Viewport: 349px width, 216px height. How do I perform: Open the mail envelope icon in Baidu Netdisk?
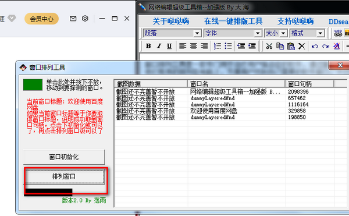[73, 19]
